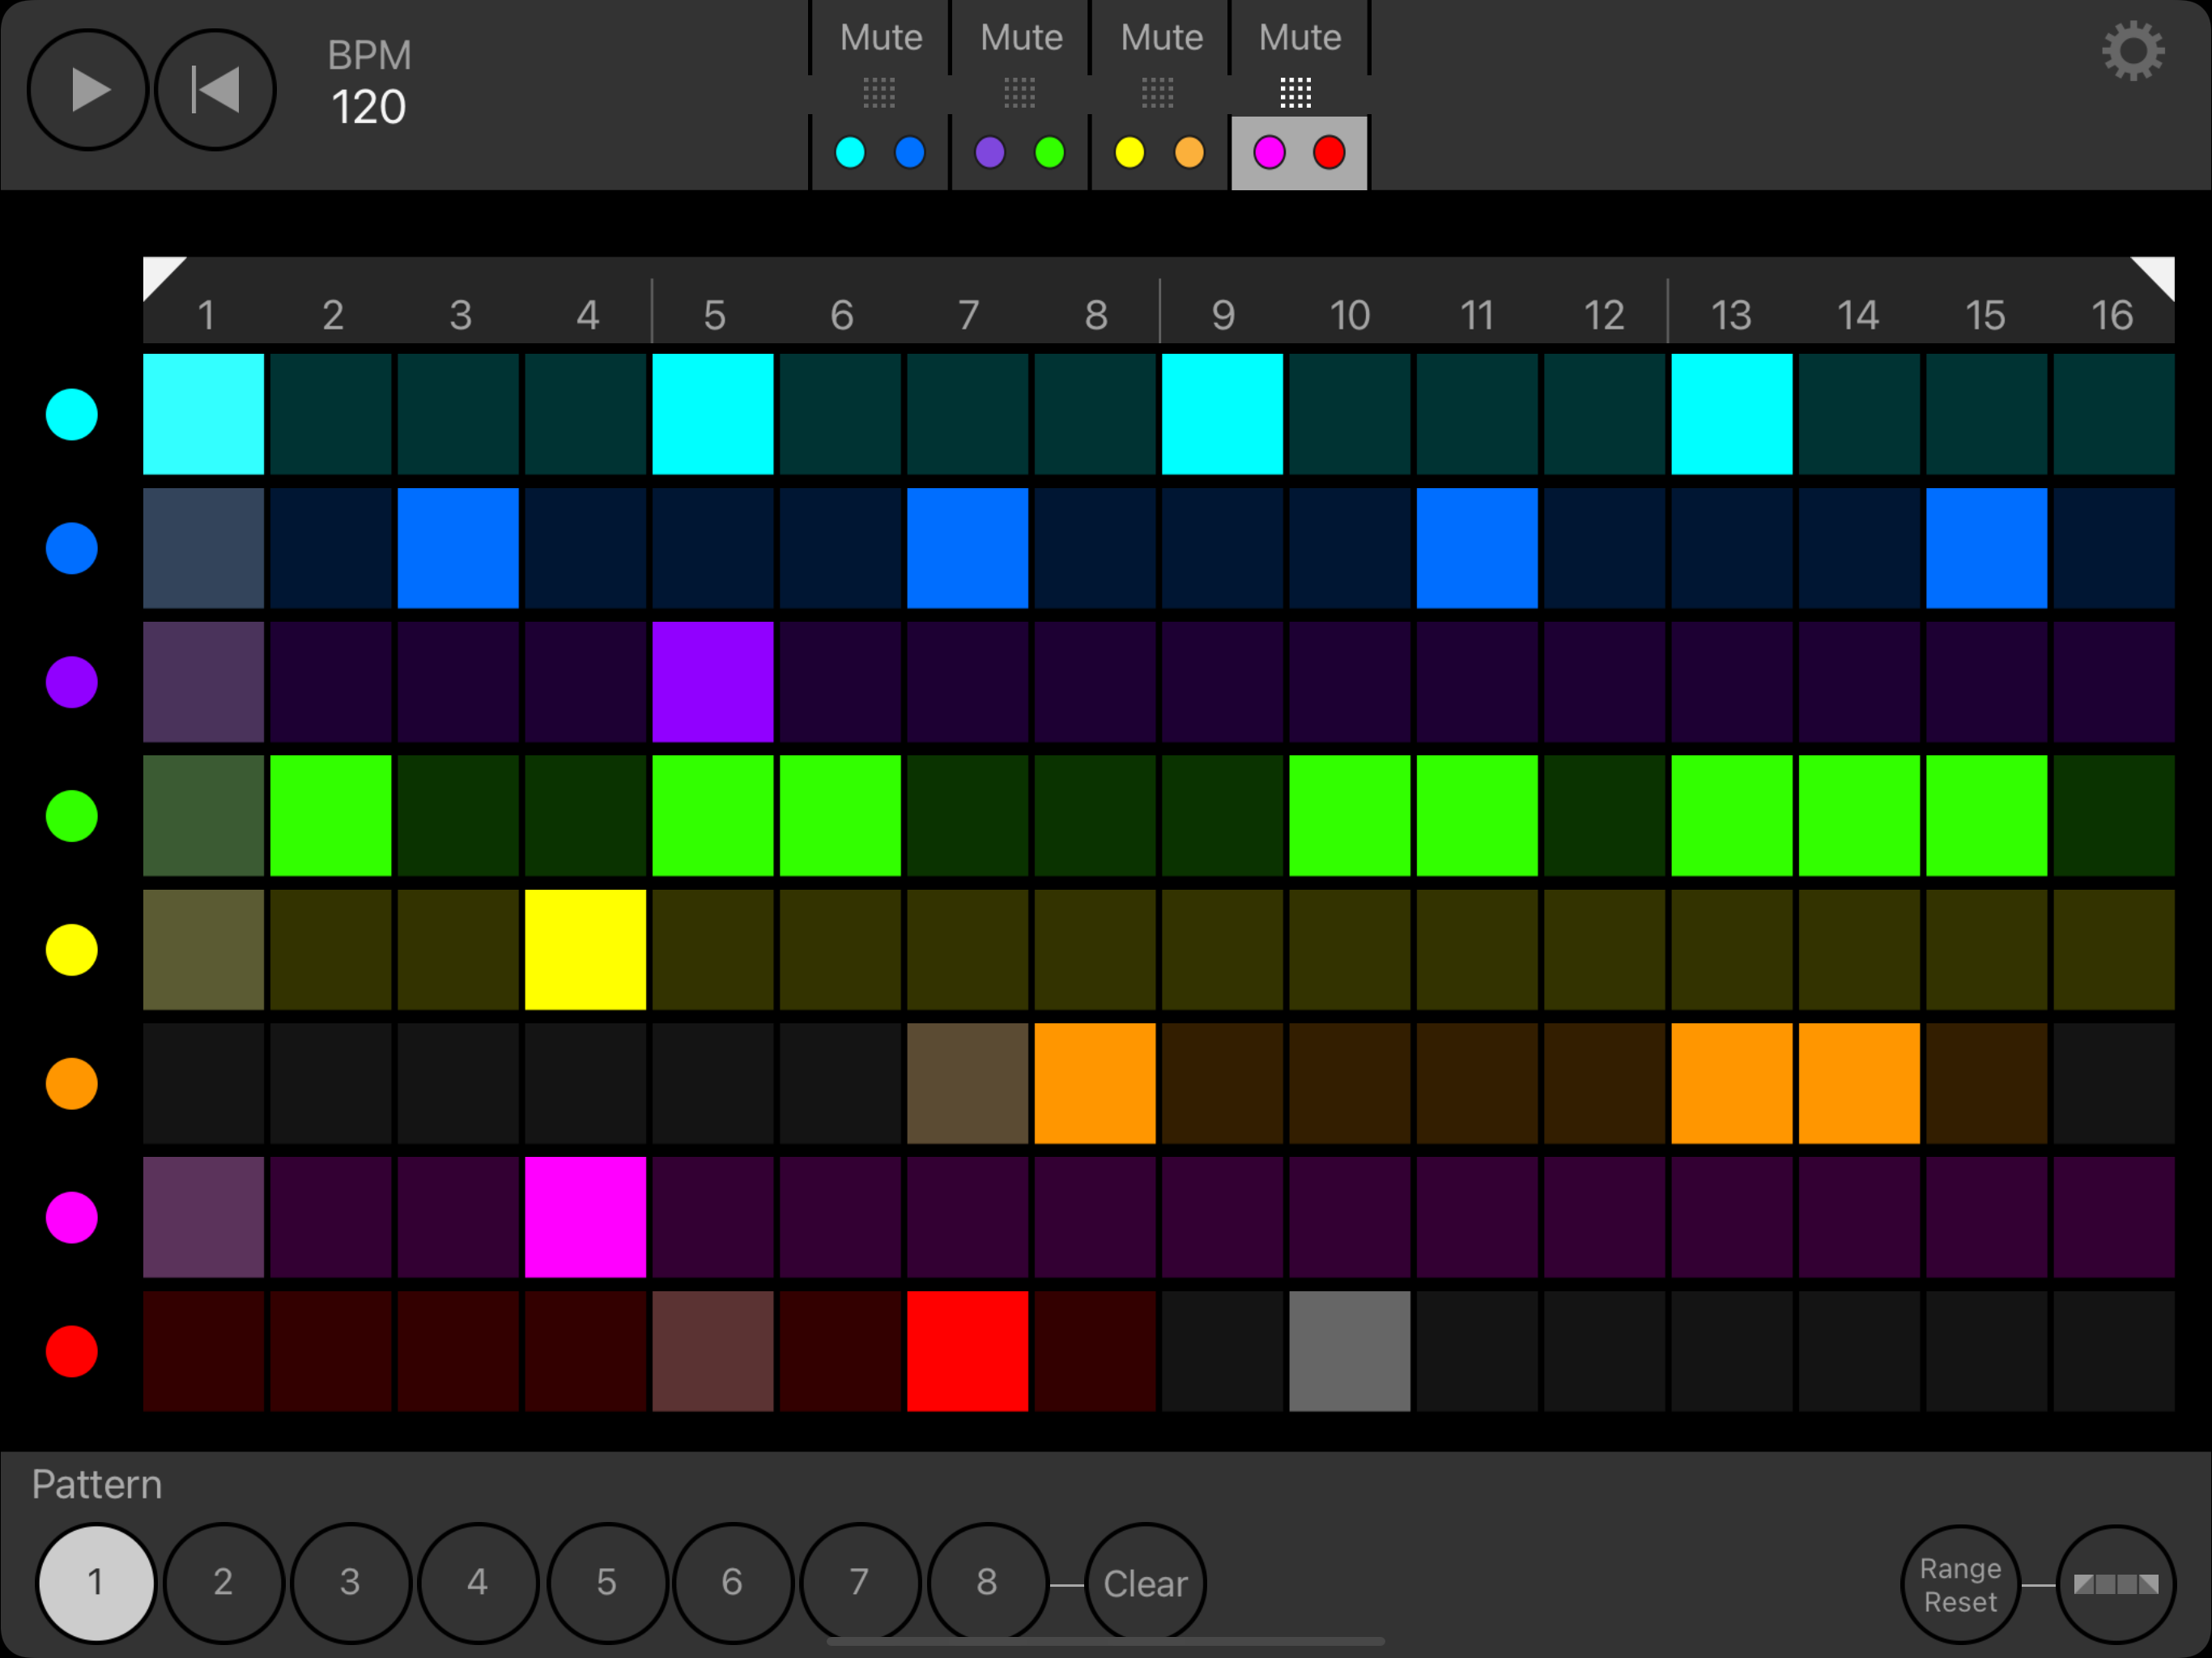Tap gray cell on red row step 10
This screenshot has width=2212, height=1658.
(x=1350, y=1352)
